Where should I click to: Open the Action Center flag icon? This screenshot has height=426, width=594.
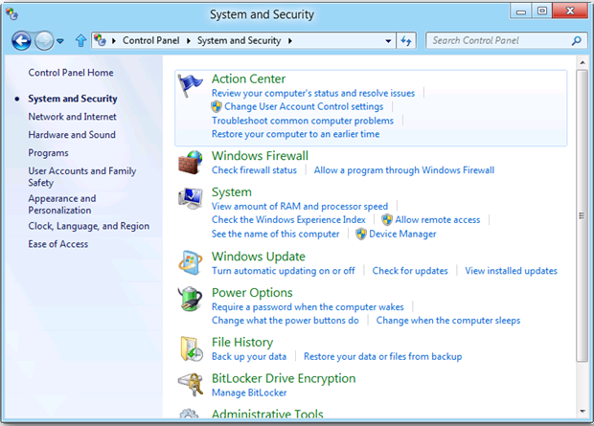point(190,85)
